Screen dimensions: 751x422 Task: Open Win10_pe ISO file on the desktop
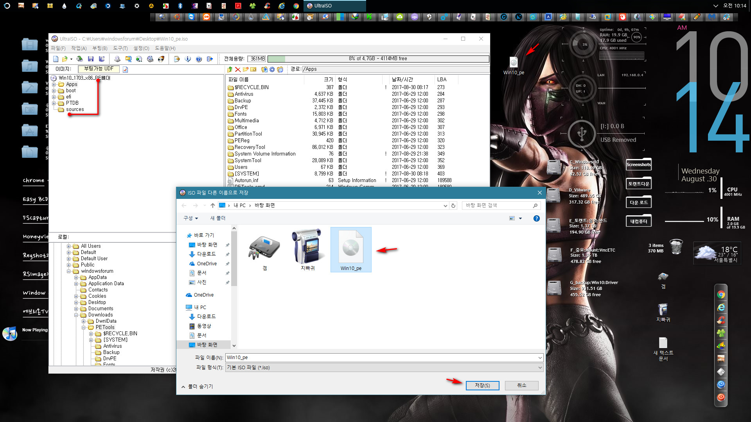(513, 65)
